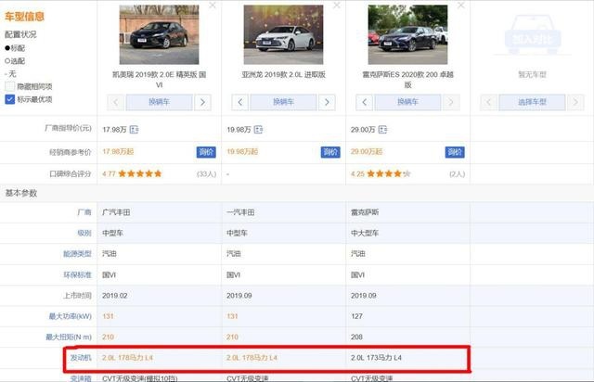Viewport: 594px width, 382px height.
Task: Click 广汽丰田 manufacturer cell
Action: (x=116, y=212)
